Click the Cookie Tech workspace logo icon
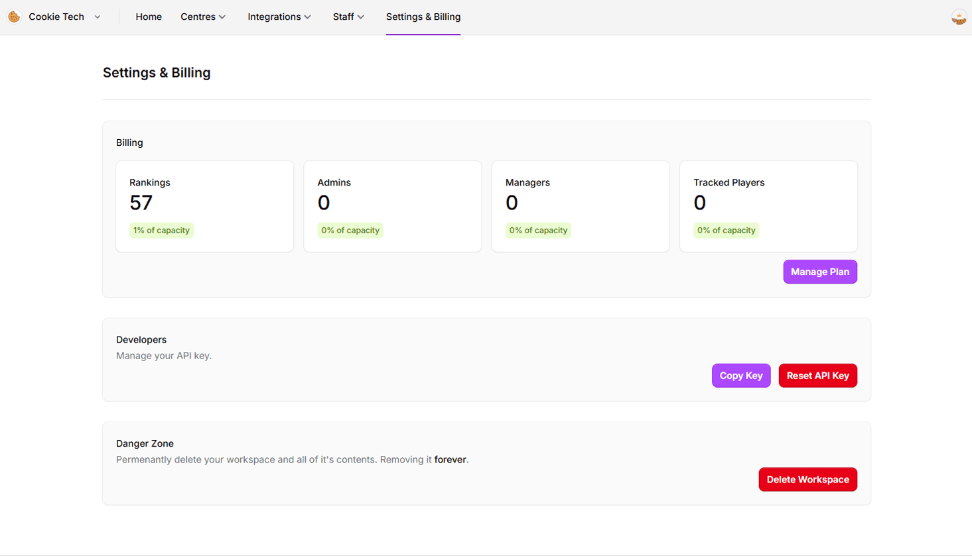The image size is (972, 556). coord(14,17)
